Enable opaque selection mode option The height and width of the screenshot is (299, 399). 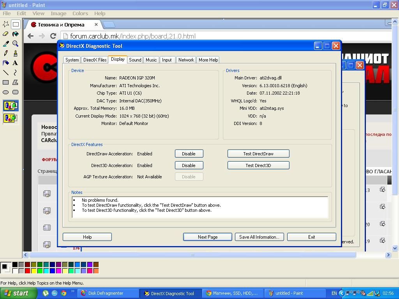pyautogui.click(x=11, y=106)
